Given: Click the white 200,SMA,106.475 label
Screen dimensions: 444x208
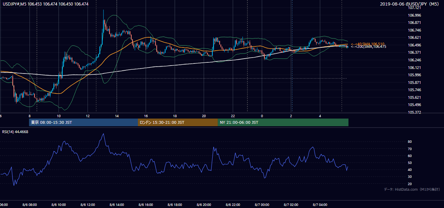Looking at the screenshot, I should (368, 46).
